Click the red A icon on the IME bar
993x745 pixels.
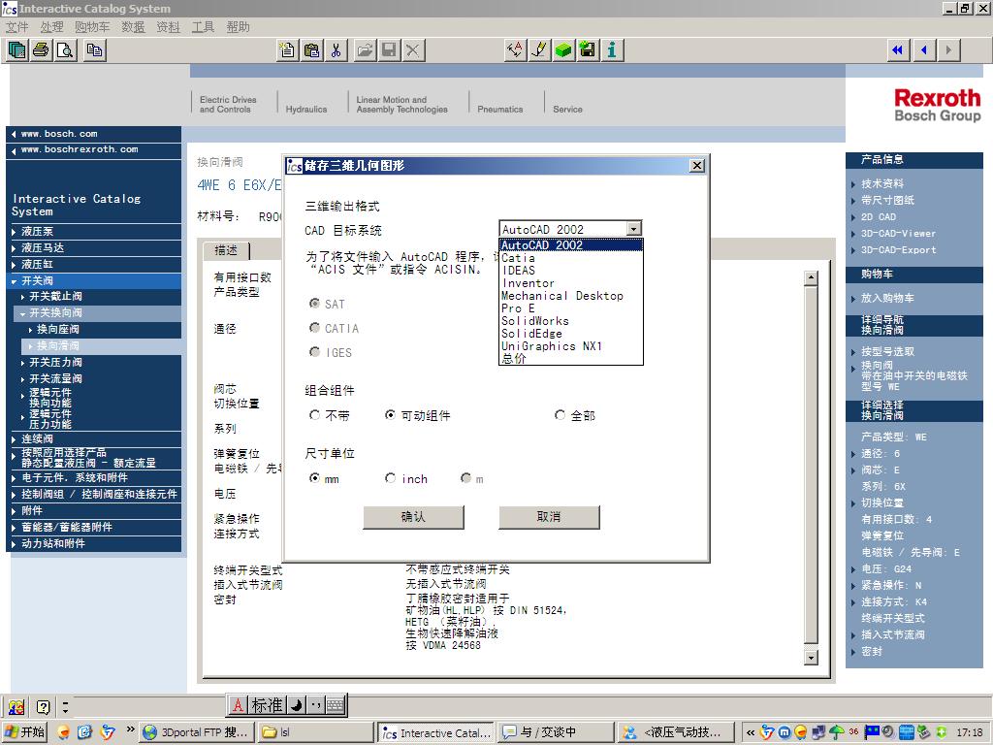[x=239, y=704]
